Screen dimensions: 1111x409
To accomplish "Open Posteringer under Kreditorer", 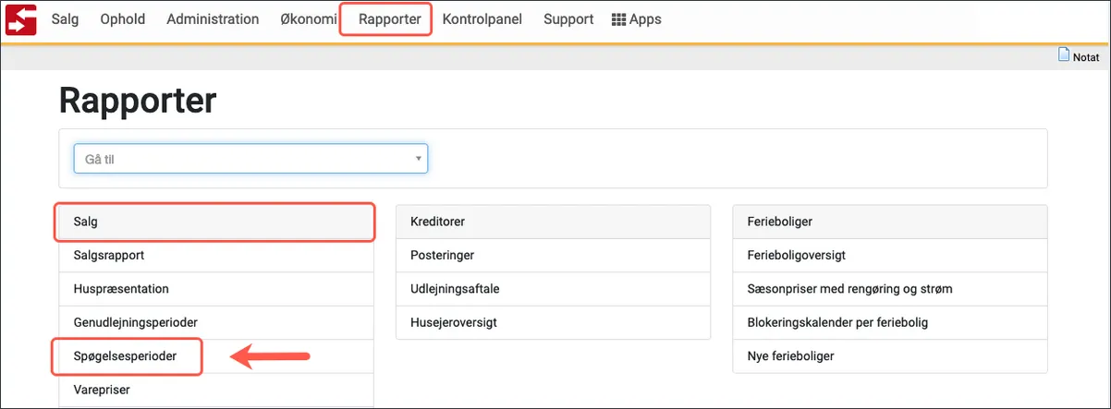I will pos(442,255).
